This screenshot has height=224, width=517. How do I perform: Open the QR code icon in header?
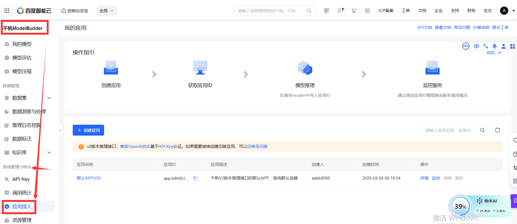pos(327,11)
